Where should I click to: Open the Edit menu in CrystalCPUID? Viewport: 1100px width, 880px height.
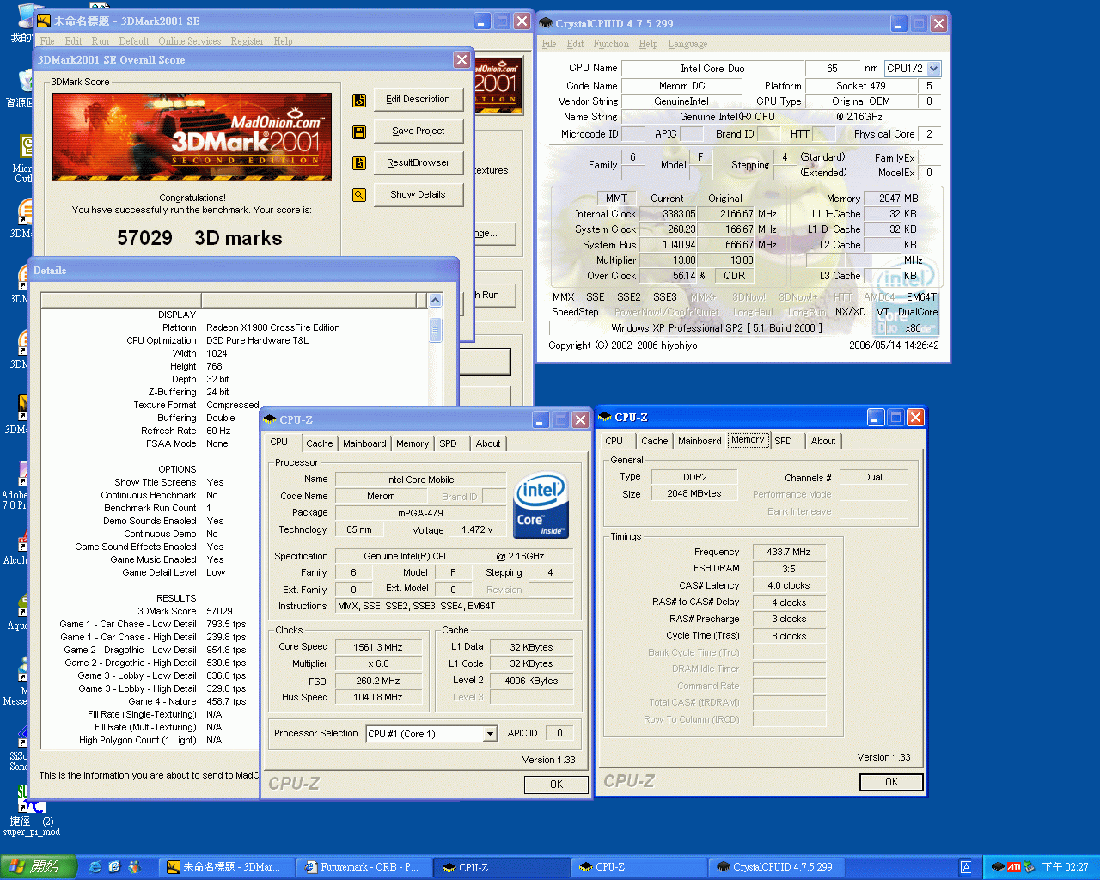(575, 44)
